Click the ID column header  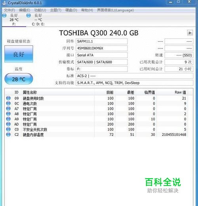click(17, 92)
